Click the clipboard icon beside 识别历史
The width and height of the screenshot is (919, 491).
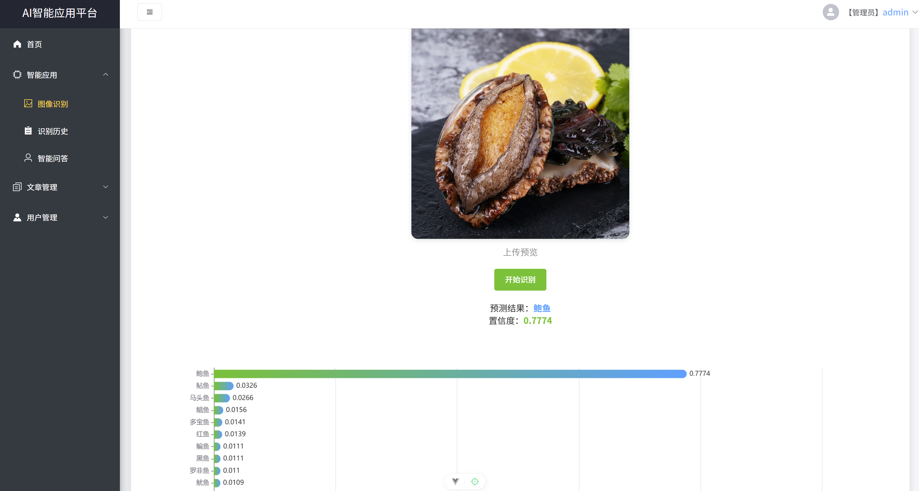click(x=28, y=130)
